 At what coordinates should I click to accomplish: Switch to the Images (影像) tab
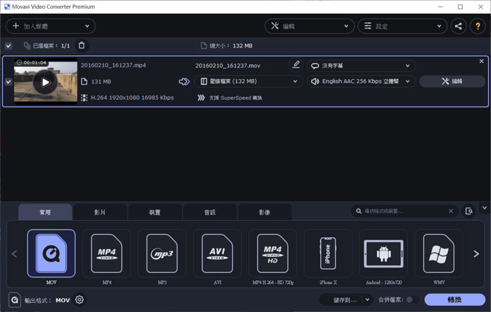point(265,212)
